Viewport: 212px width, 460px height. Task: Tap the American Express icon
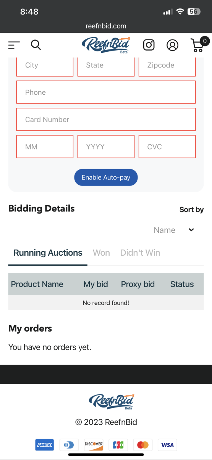coord(45,445)
